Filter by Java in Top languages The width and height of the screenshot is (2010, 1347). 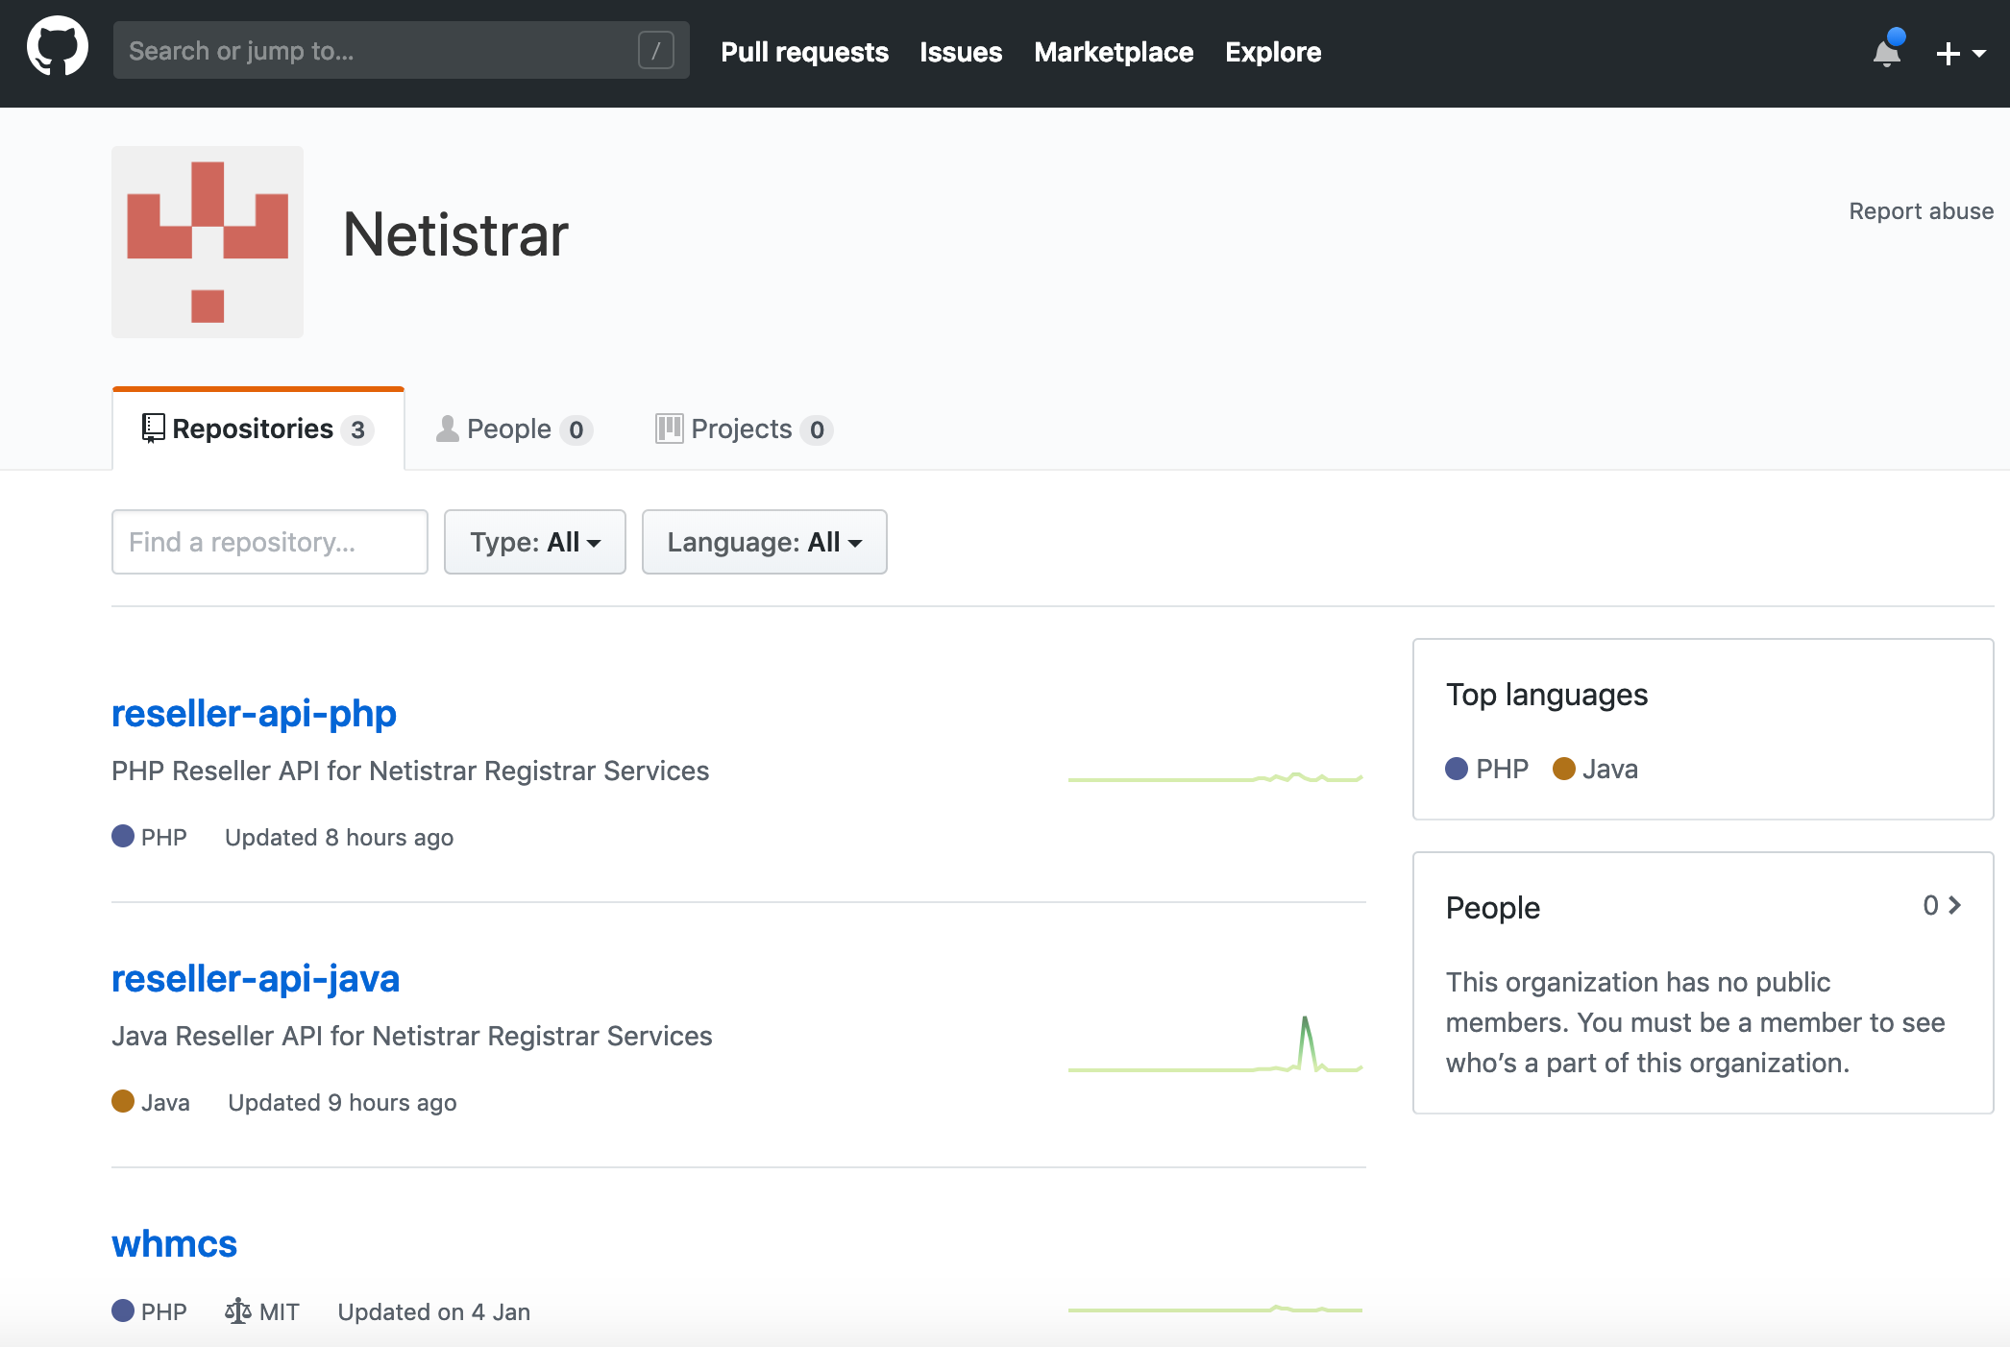click(x=1595, y=769)
